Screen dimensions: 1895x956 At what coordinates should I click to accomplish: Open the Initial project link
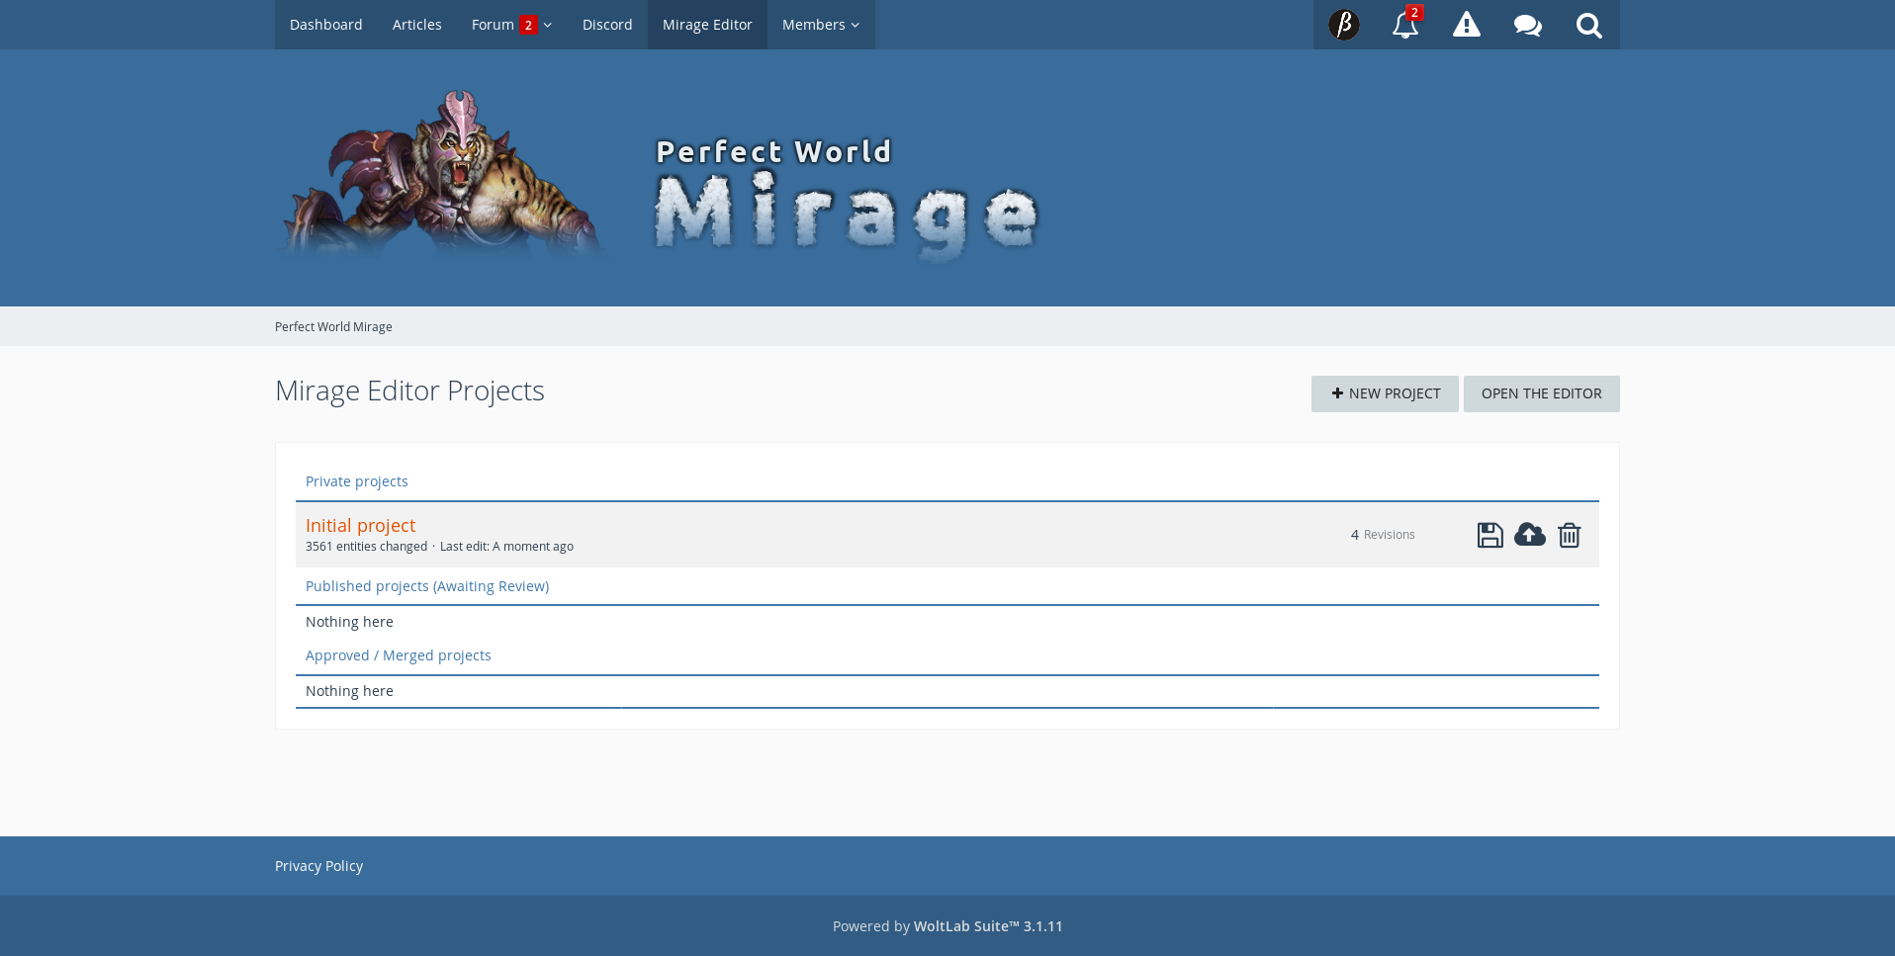tap(360, 525)
